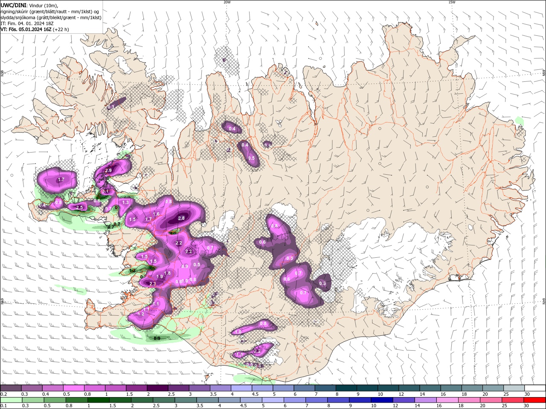The height and width of the screenshot is (409, 546).
Task: Pick the snow legend swatch between 12 and 14
Action: click(409, 388)
